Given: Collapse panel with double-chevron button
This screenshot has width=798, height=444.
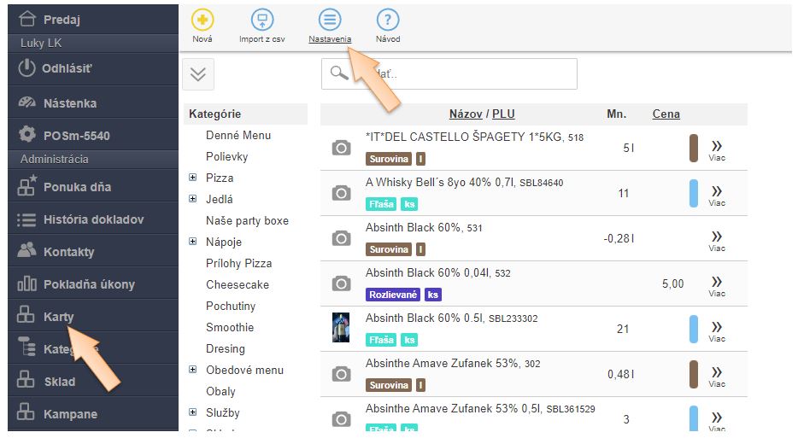Looking at the screenshot, I should pos(198,74).
